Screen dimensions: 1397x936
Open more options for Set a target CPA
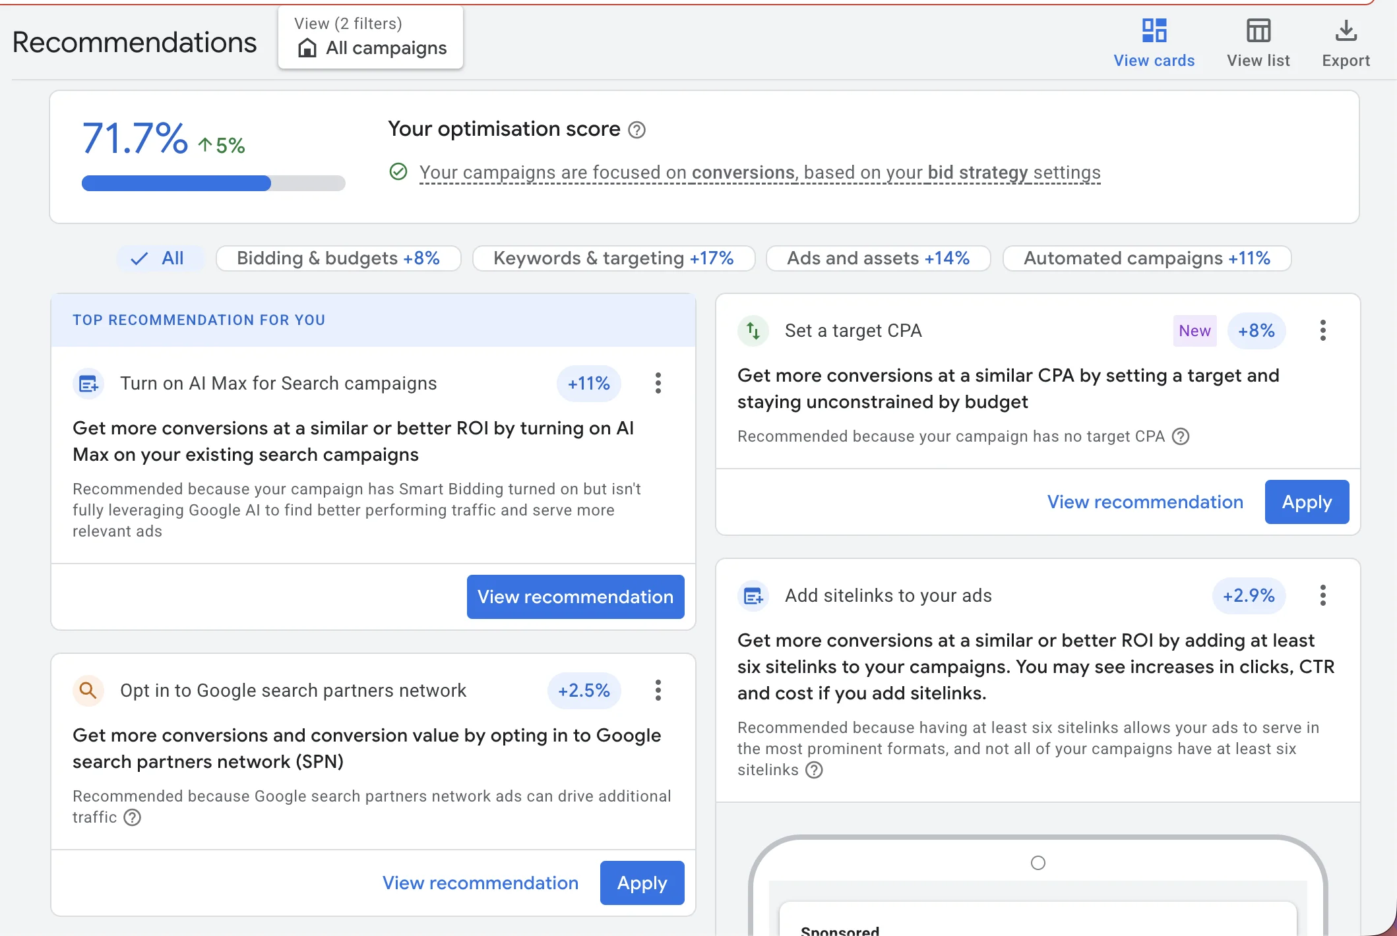(x=1322, y=330)
